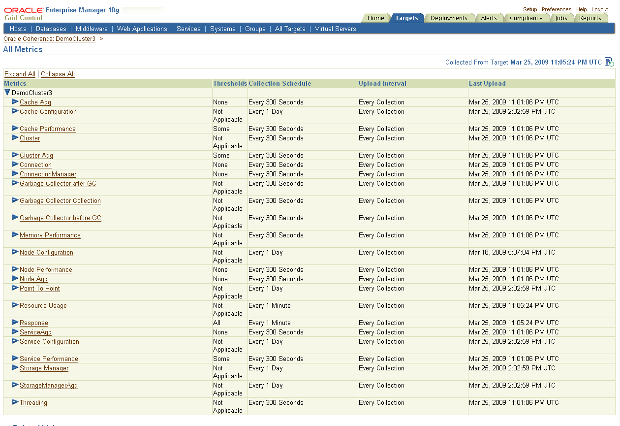620x426 pixels.
Task: Click the expand arrow beside Memory Performance
Action: [x=15, y=235]
